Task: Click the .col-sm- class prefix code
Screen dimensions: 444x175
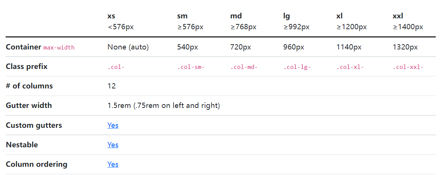Action: click(x=191, y=67)
